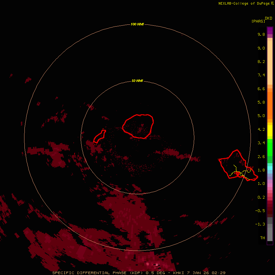Screen dimensions: 275x275
Task: Click the 100 NMI range ring label
Action: point(137,24)
